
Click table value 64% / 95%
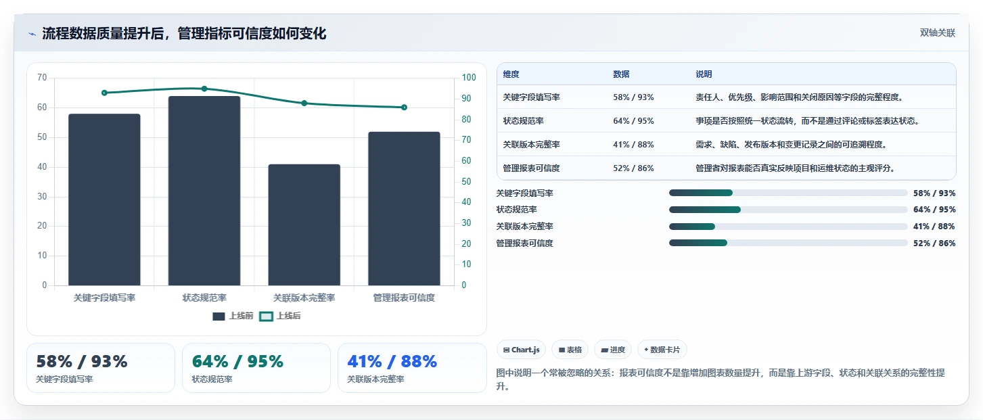tap(633, 121)
